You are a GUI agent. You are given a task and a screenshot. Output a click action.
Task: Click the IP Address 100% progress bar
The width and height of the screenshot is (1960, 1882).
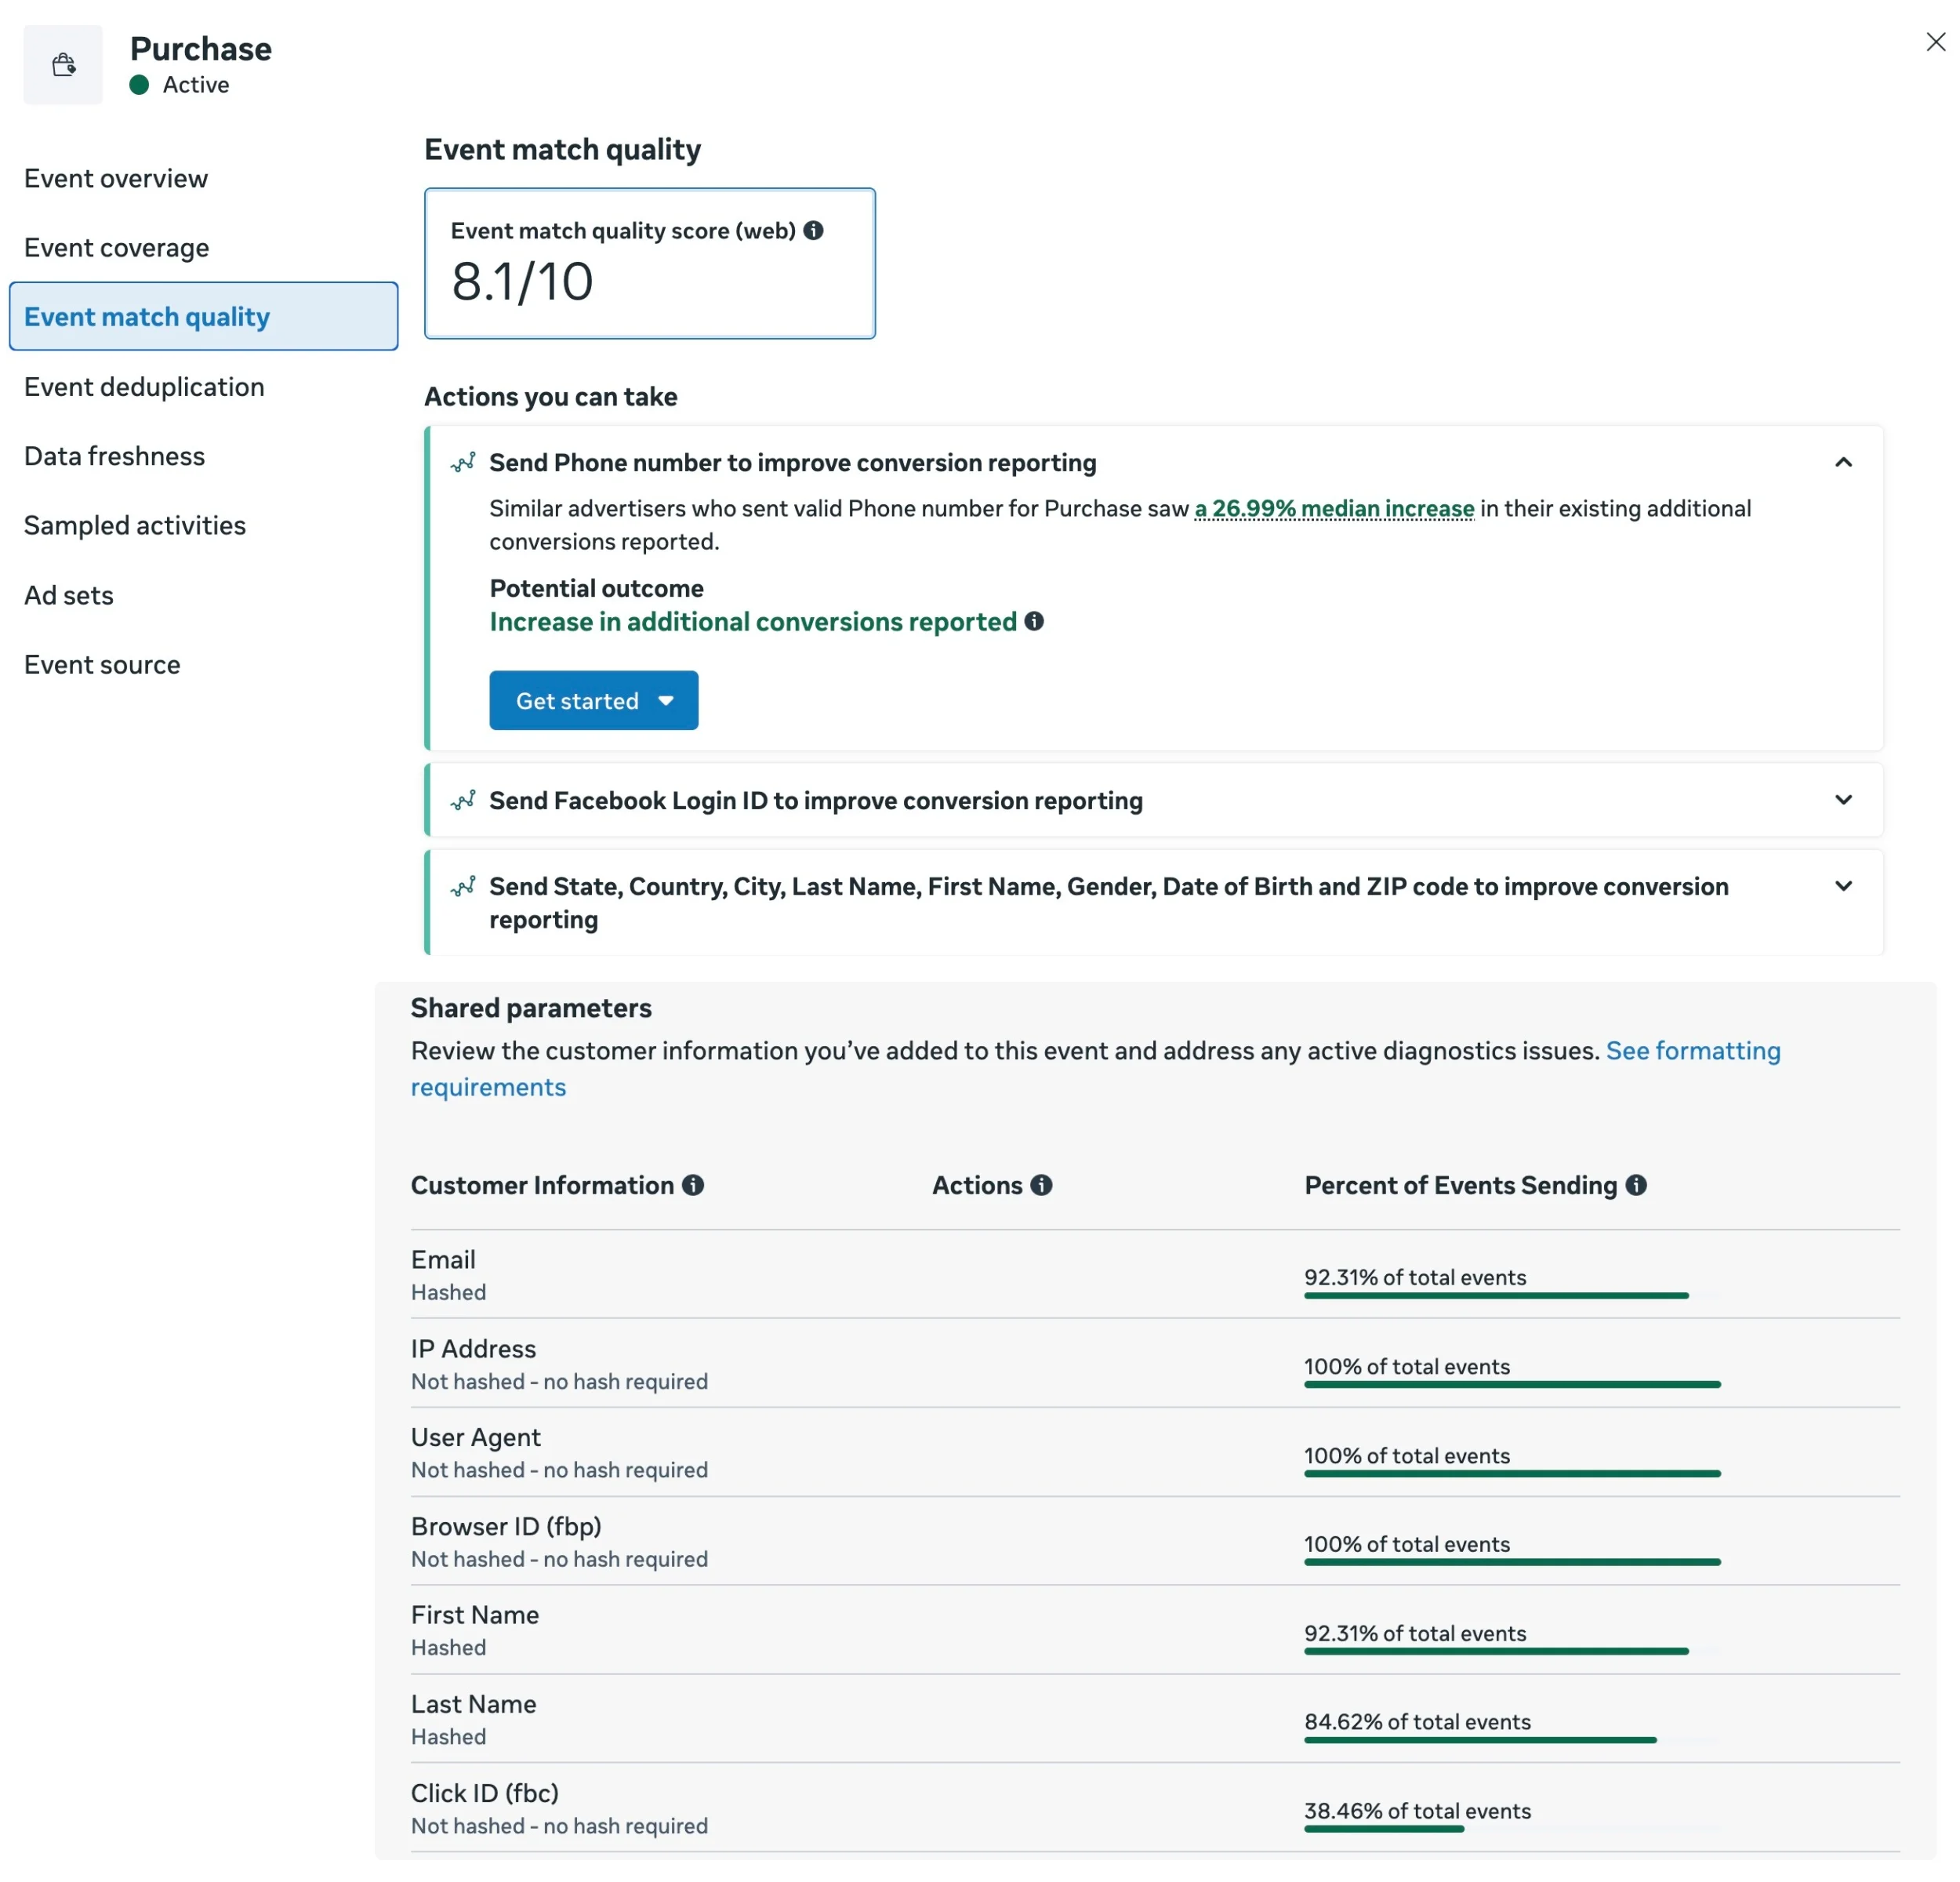(1512, 1384)
